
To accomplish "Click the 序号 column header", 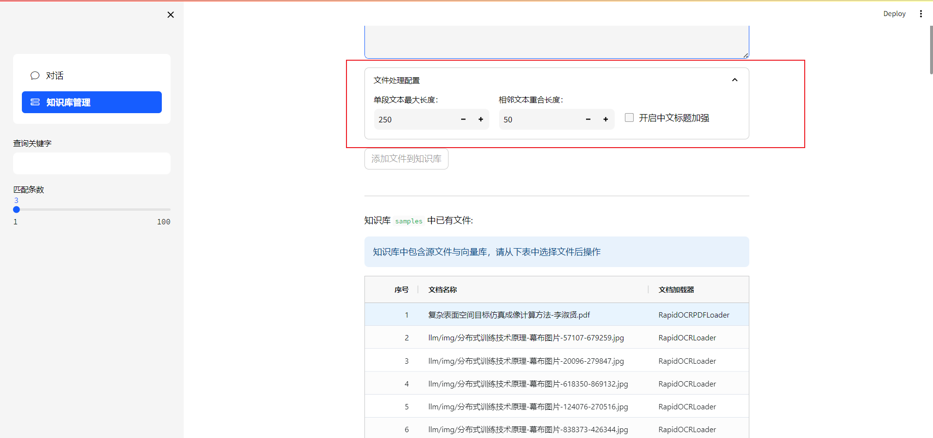I will click(401, 289).
